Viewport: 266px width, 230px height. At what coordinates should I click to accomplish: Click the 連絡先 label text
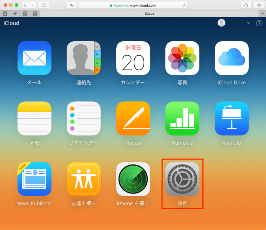84,83
